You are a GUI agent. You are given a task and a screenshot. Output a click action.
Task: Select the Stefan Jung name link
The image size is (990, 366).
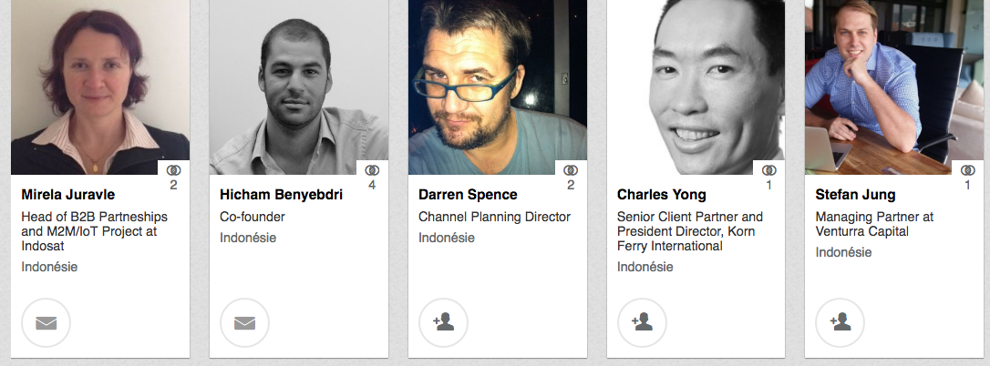855,195
